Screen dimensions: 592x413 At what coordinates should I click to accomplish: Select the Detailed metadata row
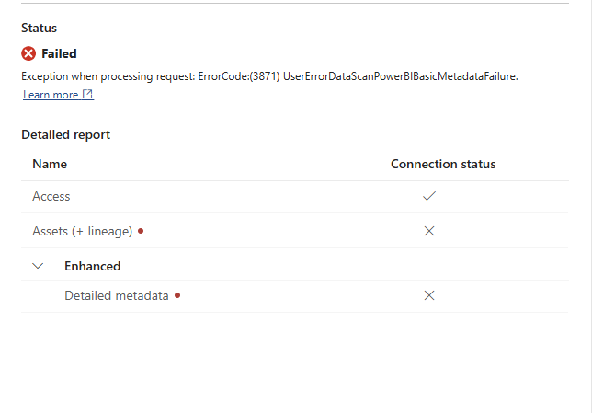click(x=116, y=295)
